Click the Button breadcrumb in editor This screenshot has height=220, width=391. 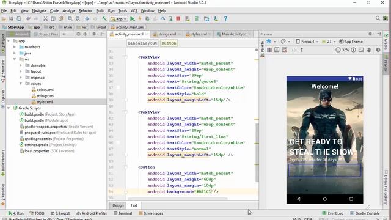[169, 43]
